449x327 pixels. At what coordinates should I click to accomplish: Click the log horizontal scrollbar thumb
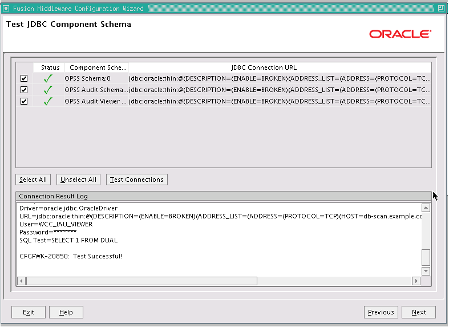click(x=141, y=281)
